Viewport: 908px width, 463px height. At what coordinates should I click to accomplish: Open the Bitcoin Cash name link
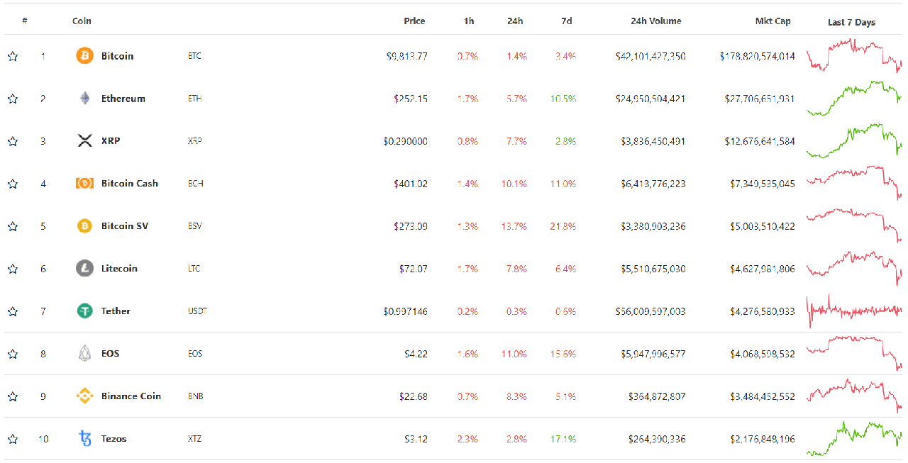click(x=130, y=184)
